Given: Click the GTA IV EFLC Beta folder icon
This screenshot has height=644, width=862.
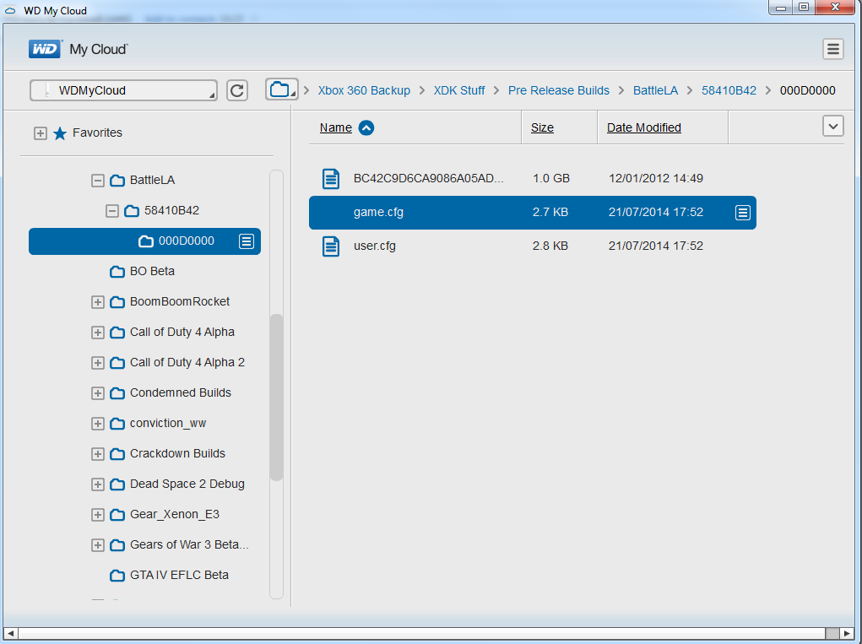Looking at the screenshot, I should (117, 576).
